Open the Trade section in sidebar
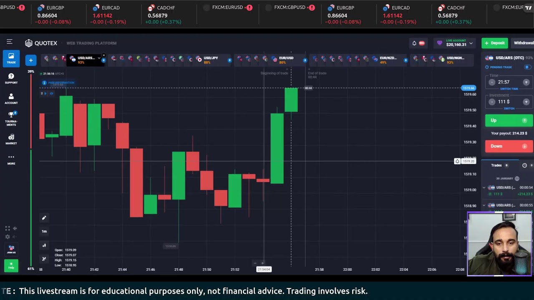Viewport: 534px width, 300px height. click(11, 58)
